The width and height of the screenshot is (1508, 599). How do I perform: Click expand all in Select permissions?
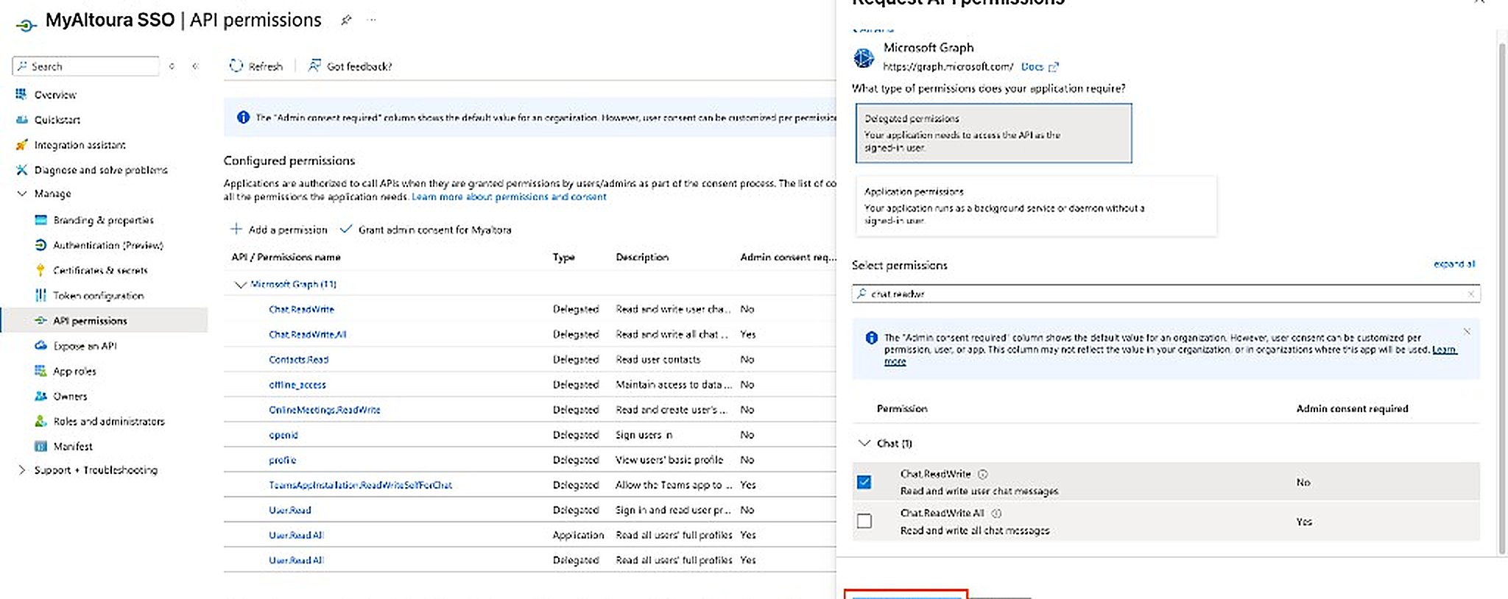(x=1454, y=264)
